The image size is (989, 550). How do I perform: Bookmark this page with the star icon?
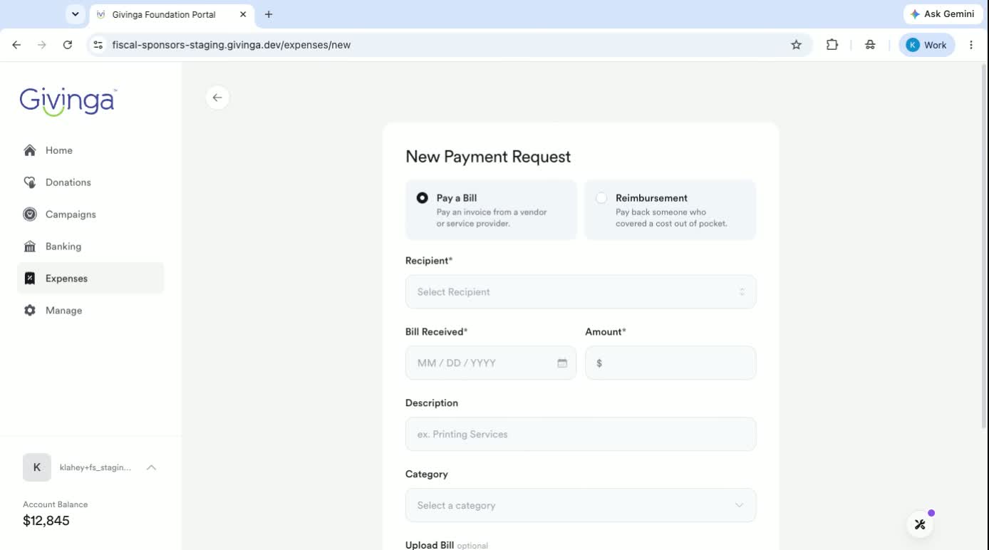(x=796, y=45)
